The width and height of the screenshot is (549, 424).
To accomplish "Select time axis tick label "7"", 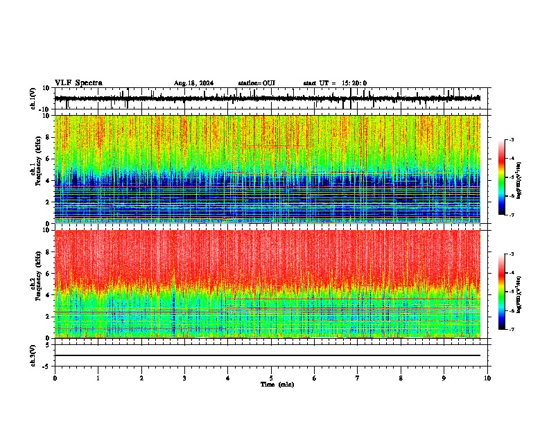I will tap(358, 378).
